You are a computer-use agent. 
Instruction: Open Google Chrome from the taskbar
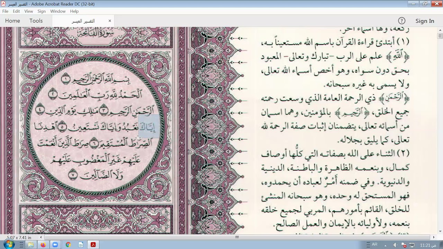coord(68,245)
